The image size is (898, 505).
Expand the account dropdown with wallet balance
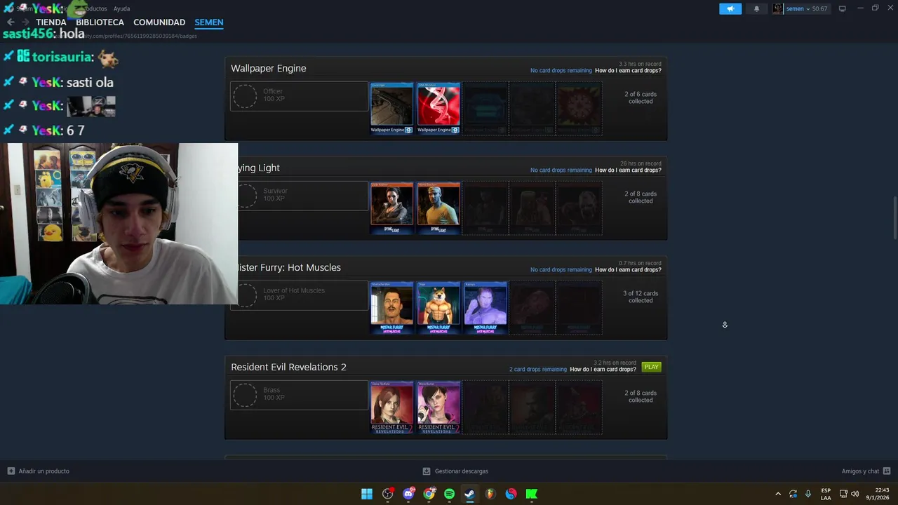click(807, 8)
